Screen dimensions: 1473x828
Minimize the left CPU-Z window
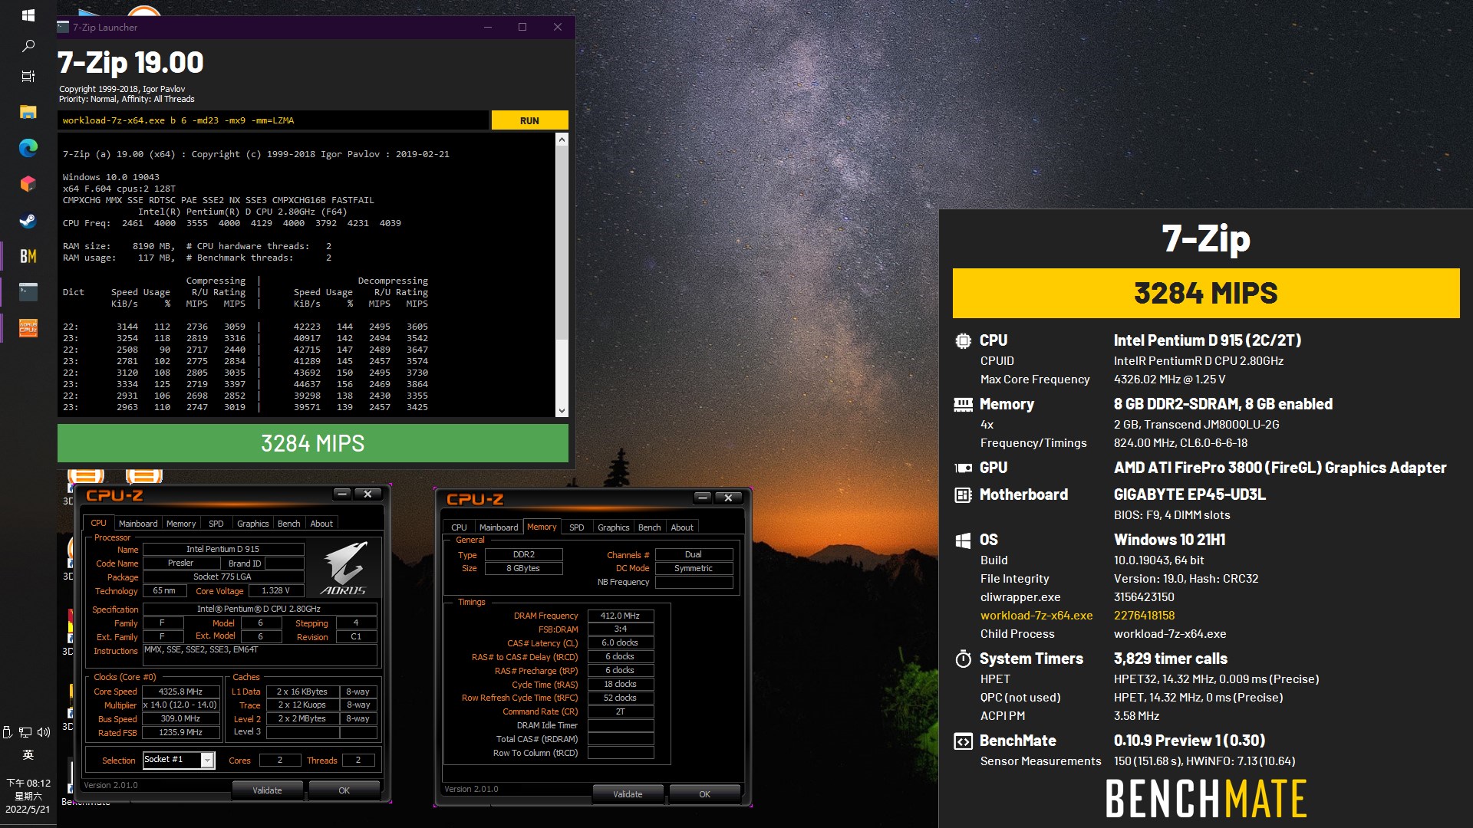(x=343, y=495)
